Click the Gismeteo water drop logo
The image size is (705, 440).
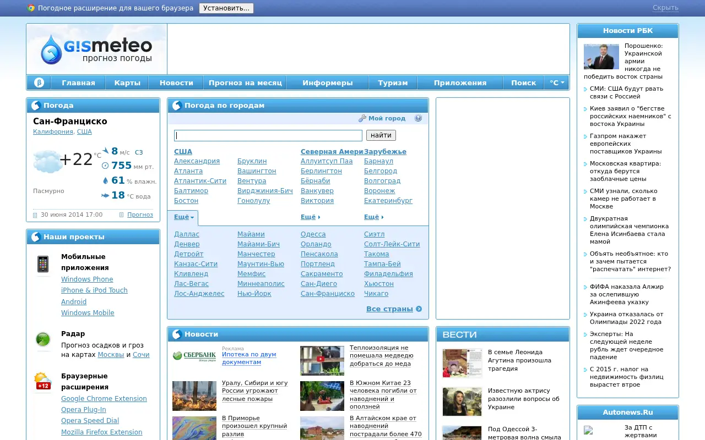51,49
